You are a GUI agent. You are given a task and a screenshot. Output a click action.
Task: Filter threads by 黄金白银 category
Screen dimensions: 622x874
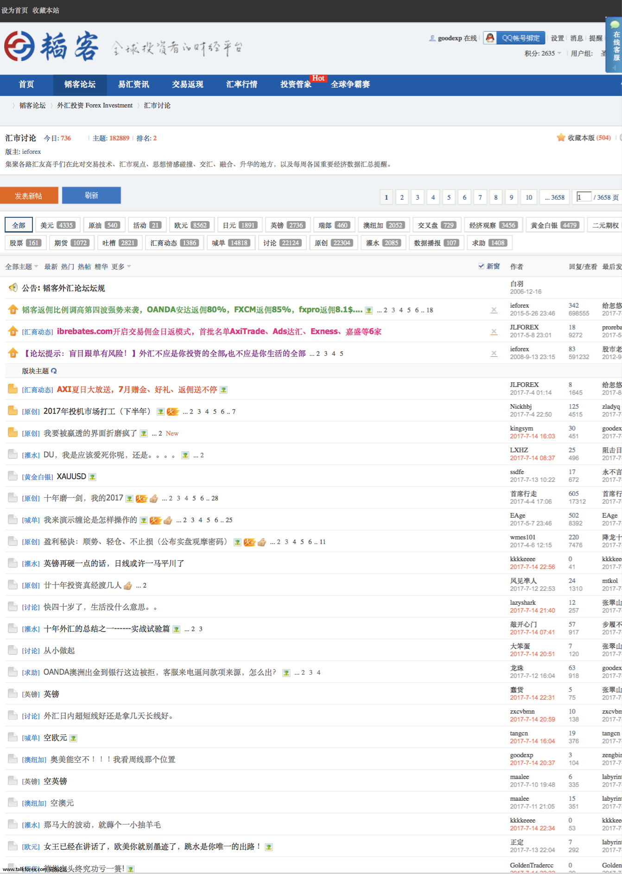555,225
